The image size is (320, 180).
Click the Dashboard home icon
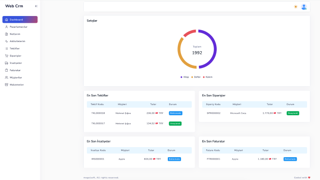click(x=6, y=20)
